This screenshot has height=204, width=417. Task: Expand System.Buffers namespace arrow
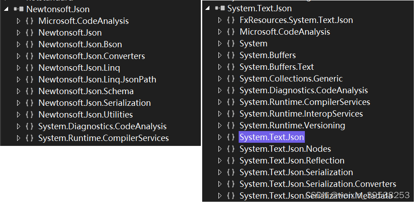click(x=220, y=55)
